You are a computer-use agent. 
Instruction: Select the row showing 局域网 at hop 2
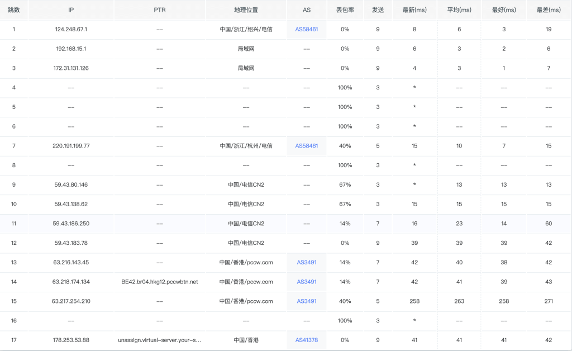246,49
